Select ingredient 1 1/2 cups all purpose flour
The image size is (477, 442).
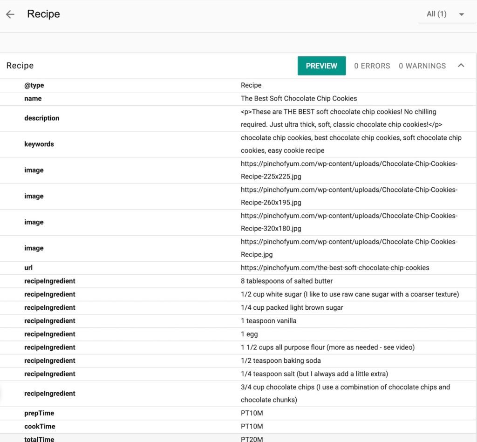pos(327,347)
